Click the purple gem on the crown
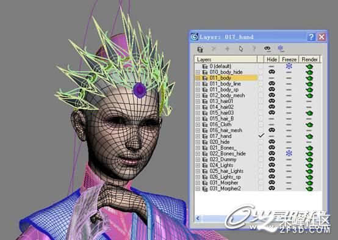 click(x=140, y=90)
